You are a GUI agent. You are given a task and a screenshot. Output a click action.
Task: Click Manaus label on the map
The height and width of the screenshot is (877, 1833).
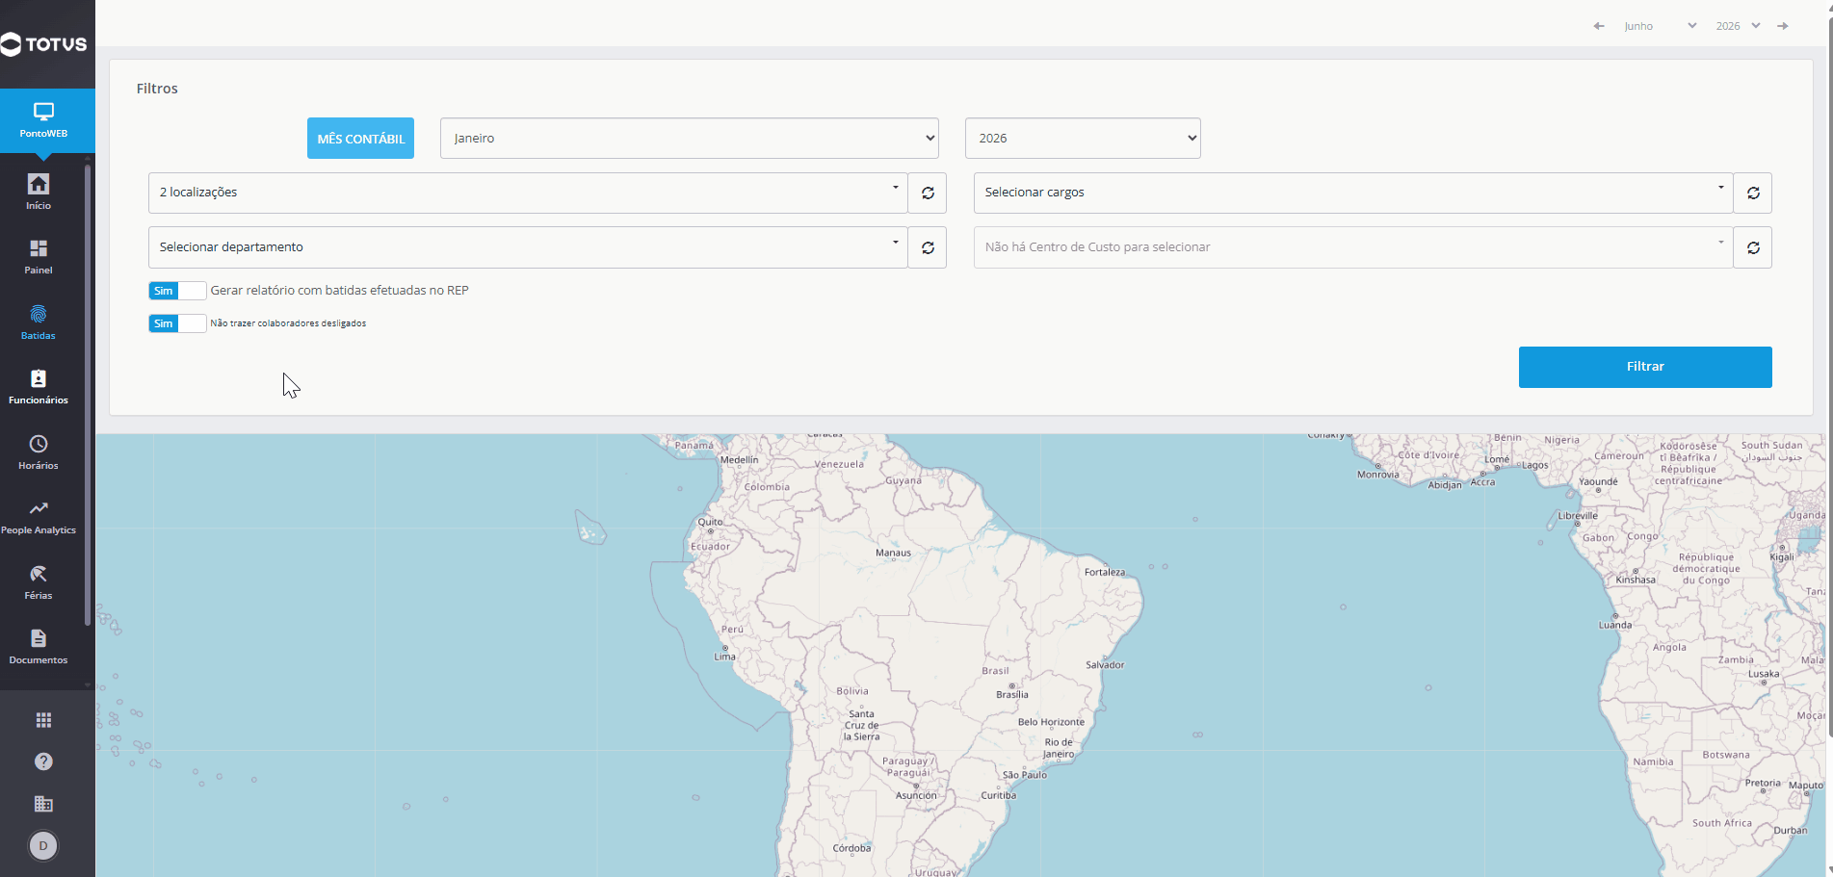click(x=893, y=553)
